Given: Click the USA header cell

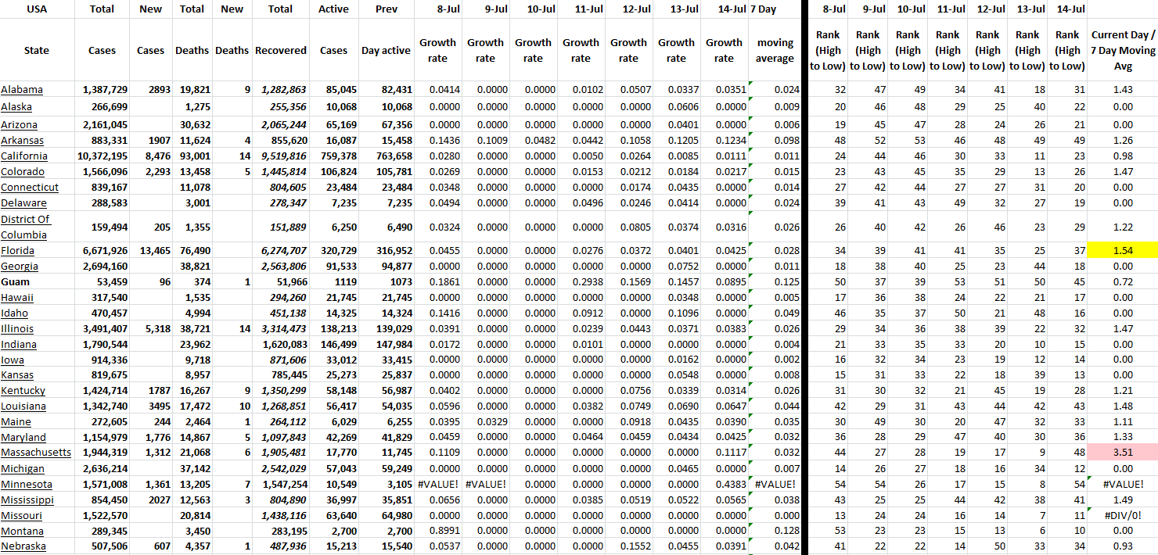Looking at the screenshot, I should (x=37, y=9).
